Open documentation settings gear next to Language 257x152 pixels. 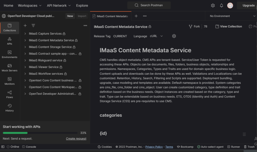click(174, 36)
